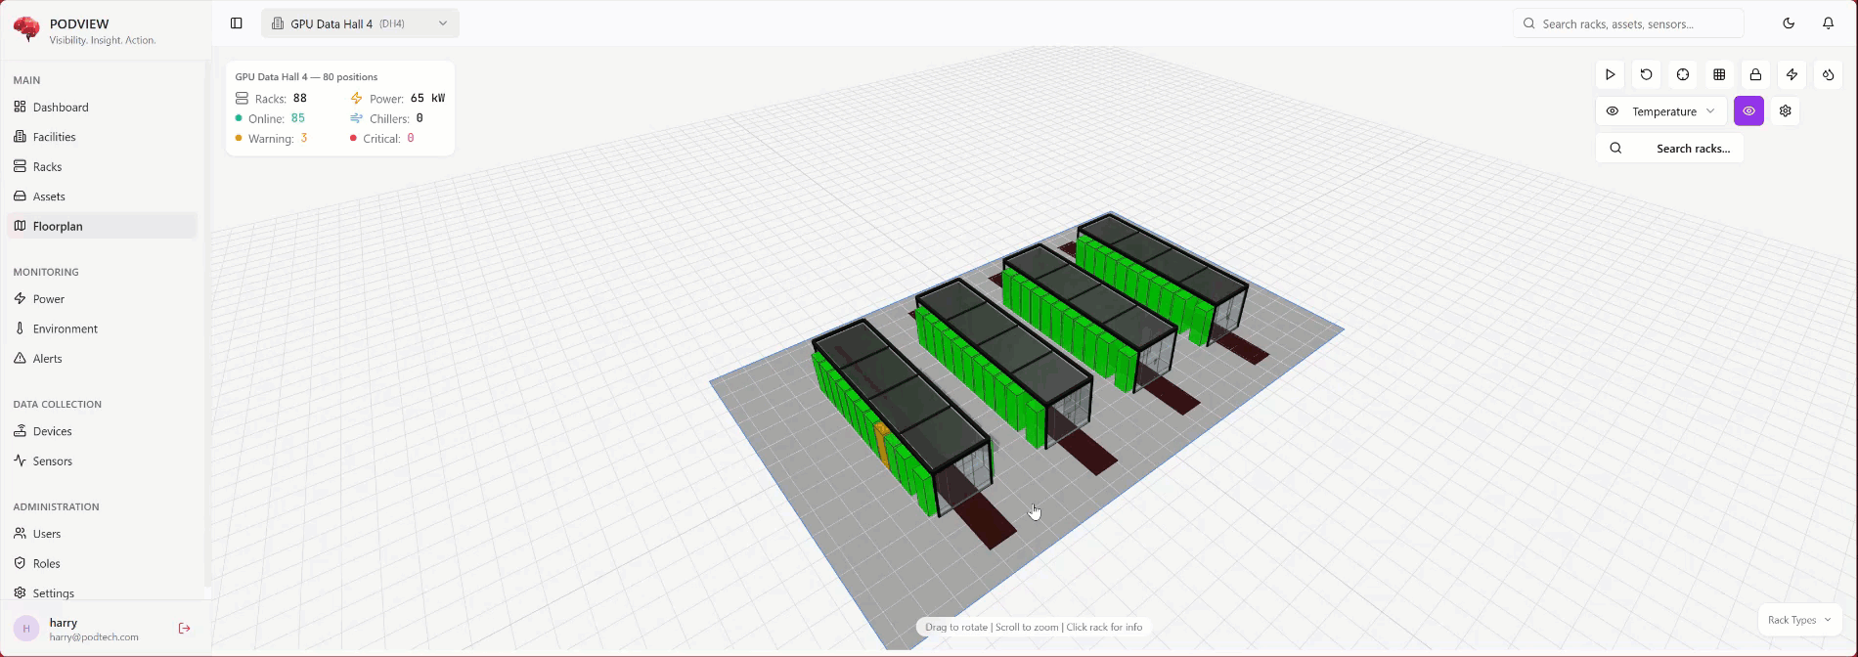1858x657 pixels.
Task: Click the yellow warning rack
Action: click(882, 445)
